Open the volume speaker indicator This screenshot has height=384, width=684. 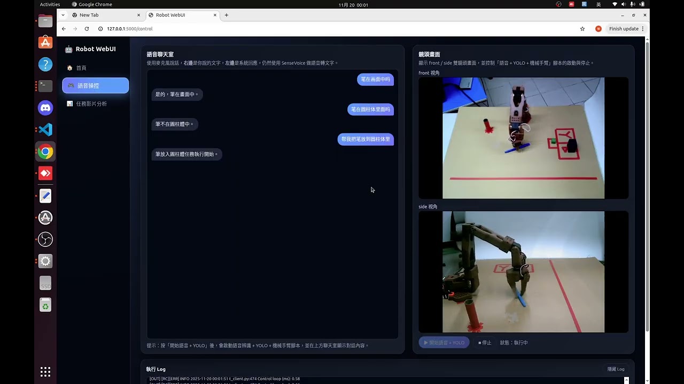624,4
